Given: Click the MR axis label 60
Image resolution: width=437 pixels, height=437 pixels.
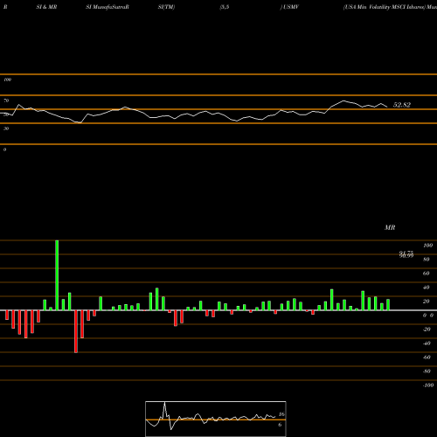Looking at the screenshot, I should point(427,274).
